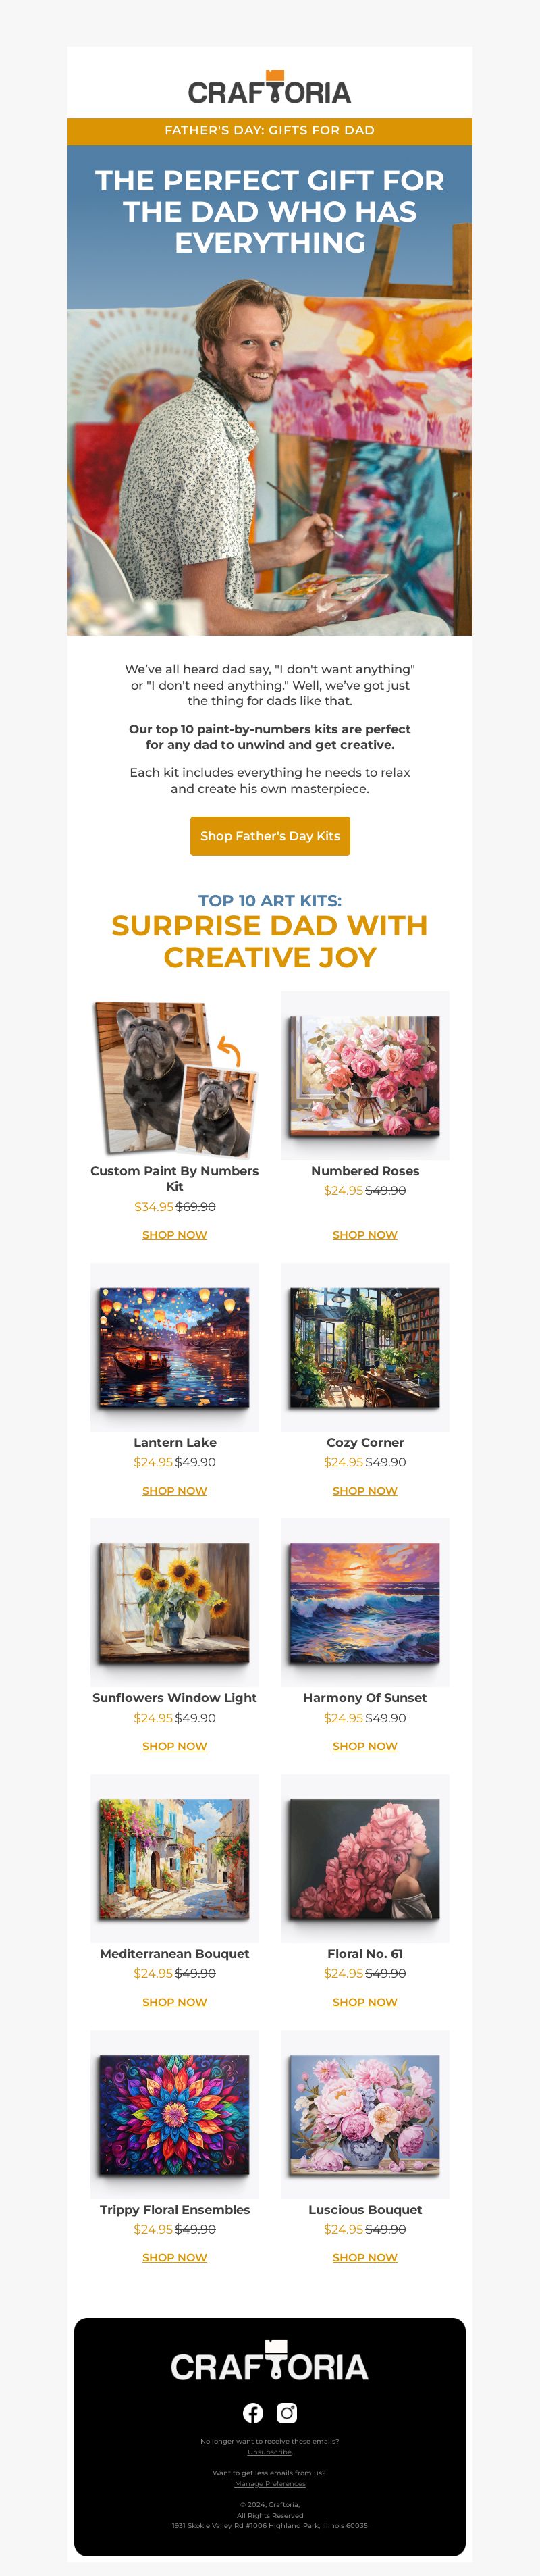Open the Mediterranean Bouquet painting image
The height and width of the screenshot is (2576, 540).
coord(175,1859)
